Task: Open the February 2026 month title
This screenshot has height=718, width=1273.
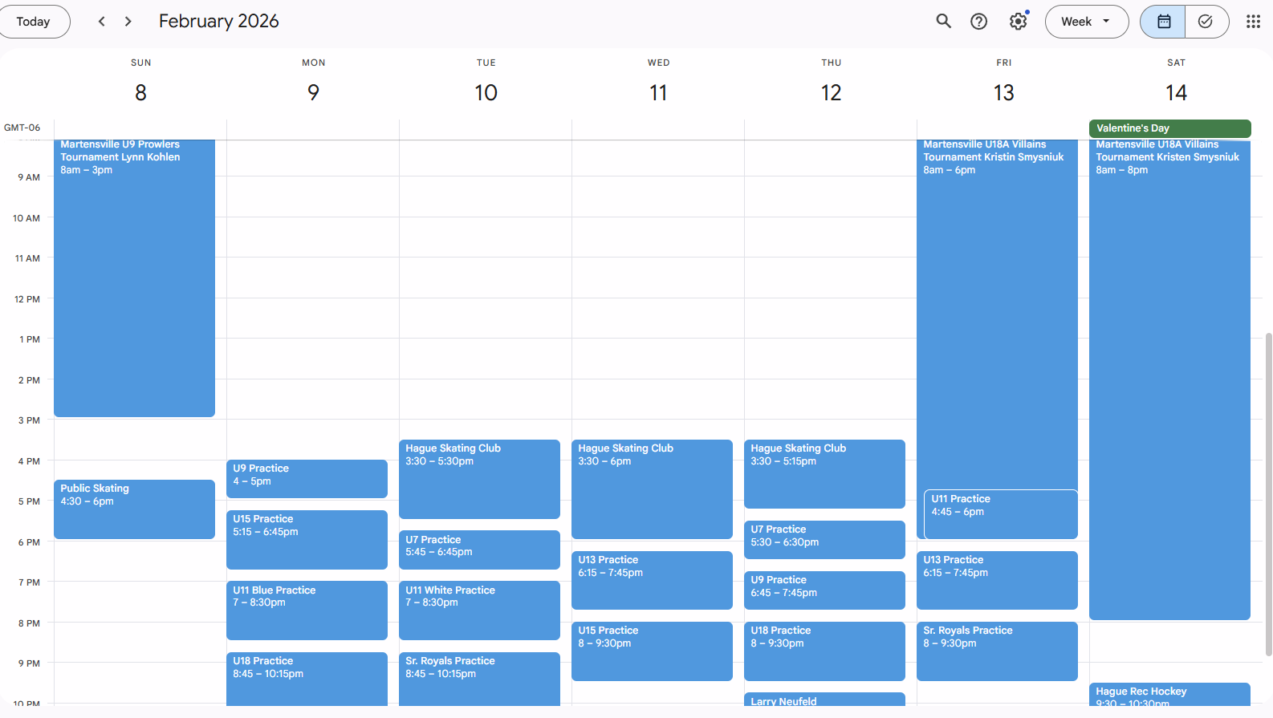Action: click(218, 22)
